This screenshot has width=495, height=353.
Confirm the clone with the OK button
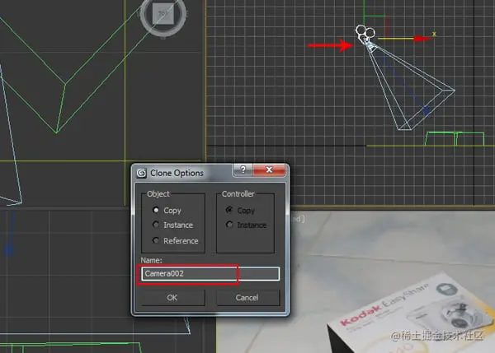point(173,298)
